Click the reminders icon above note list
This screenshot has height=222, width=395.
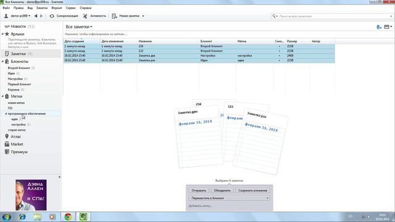point(378,27)
